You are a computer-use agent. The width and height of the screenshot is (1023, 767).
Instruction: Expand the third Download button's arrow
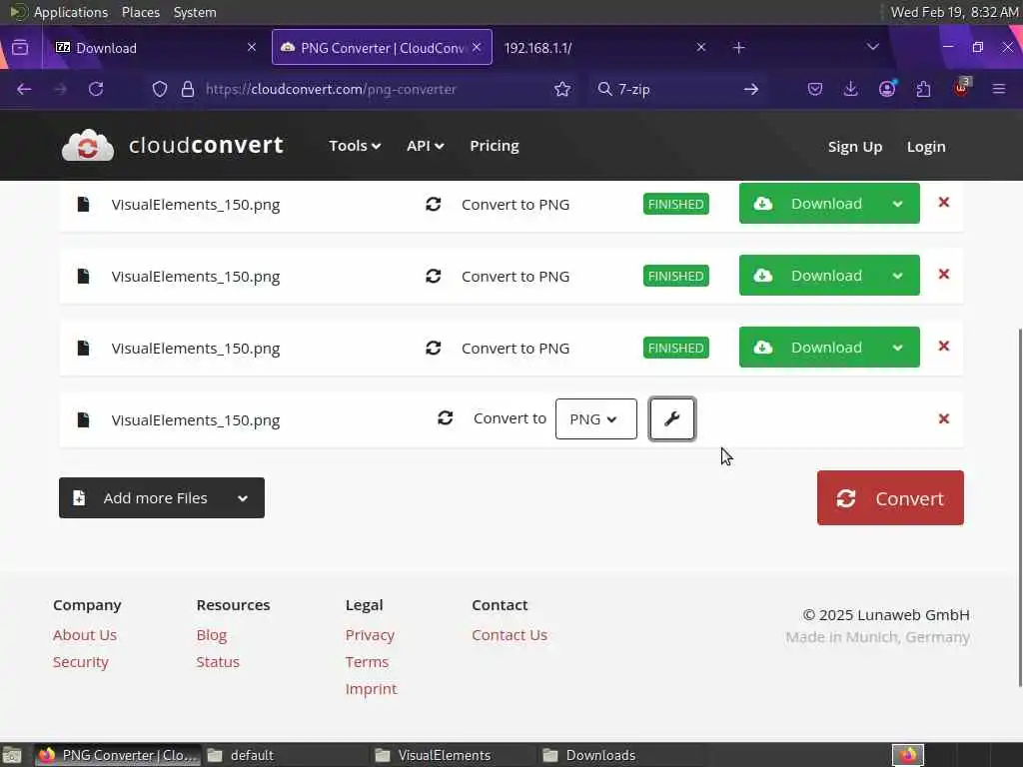[898, 347]
